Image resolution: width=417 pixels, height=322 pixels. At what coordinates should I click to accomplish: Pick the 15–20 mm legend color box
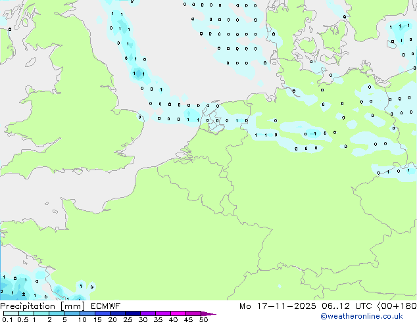pos(103,313)
